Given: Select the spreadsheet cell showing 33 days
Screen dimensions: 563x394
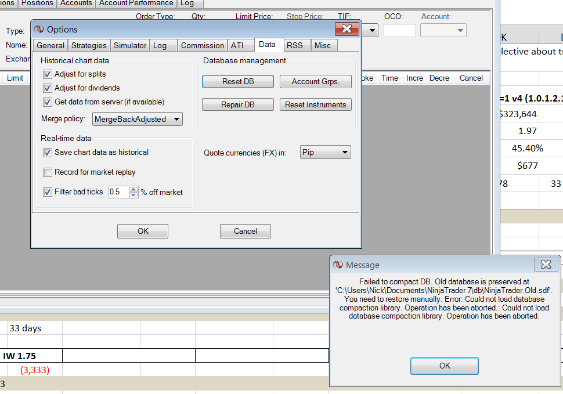Looking at the screenshot, I should pos(35,328).
